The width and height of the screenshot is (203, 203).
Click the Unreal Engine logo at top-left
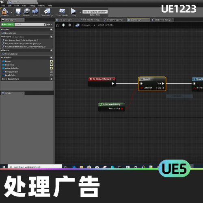click(2, 2)
